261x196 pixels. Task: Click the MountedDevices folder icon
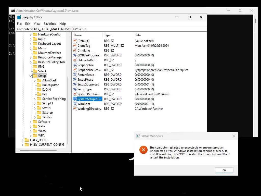(x=35, y=53)
